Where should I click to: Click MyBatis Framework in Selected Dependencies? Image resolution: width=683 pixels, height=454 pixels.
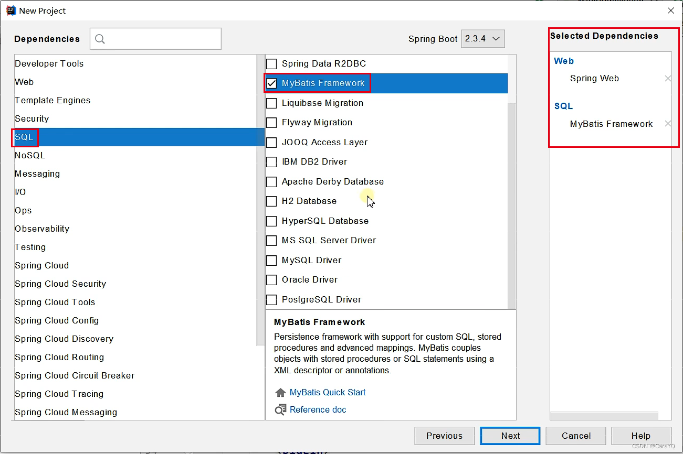coord(611,124)
